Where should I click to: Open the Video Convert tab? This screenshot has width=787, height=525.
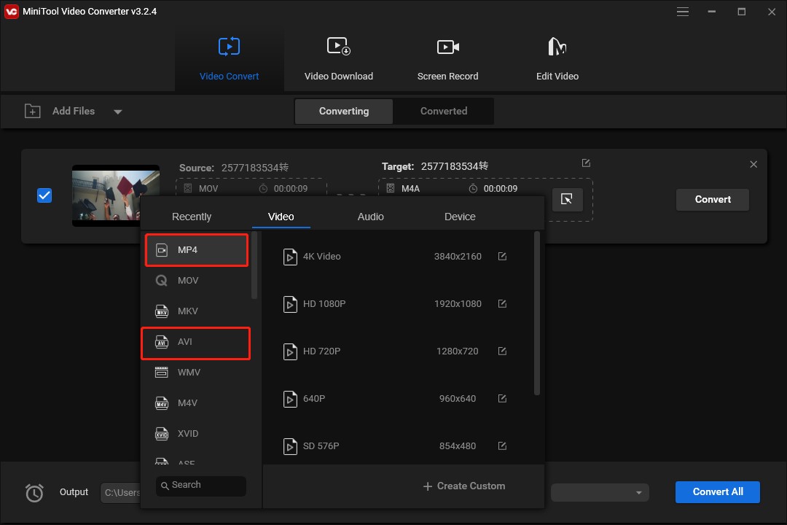(229, 59)
